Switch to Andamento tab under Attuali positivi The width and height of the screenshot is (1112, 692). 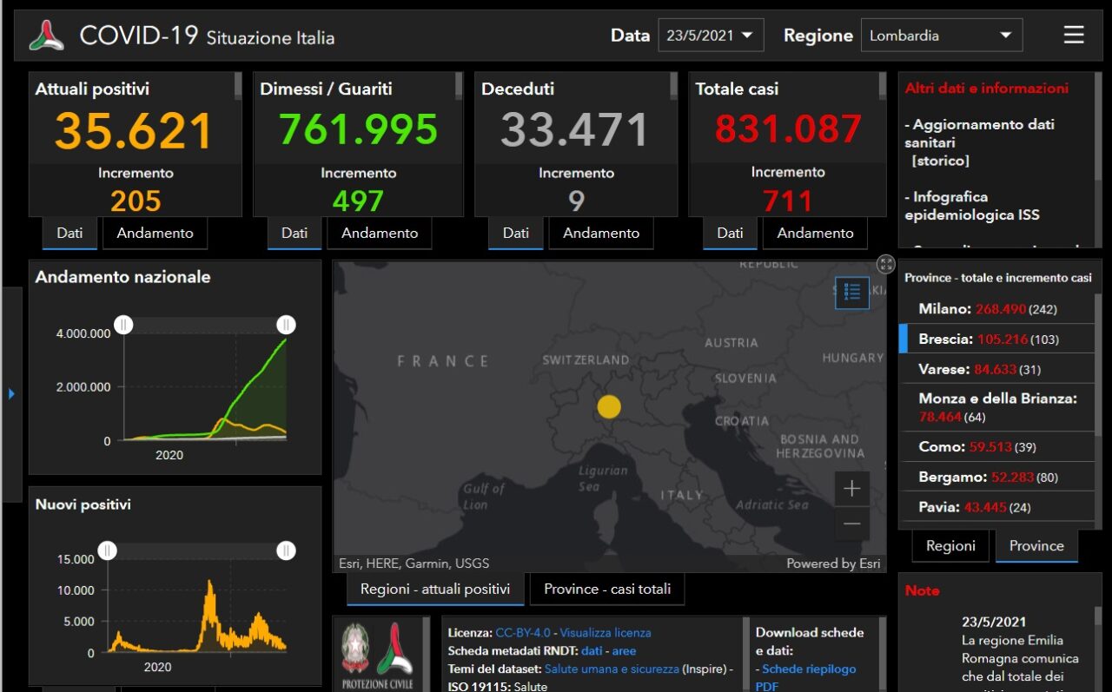[155, 233]
